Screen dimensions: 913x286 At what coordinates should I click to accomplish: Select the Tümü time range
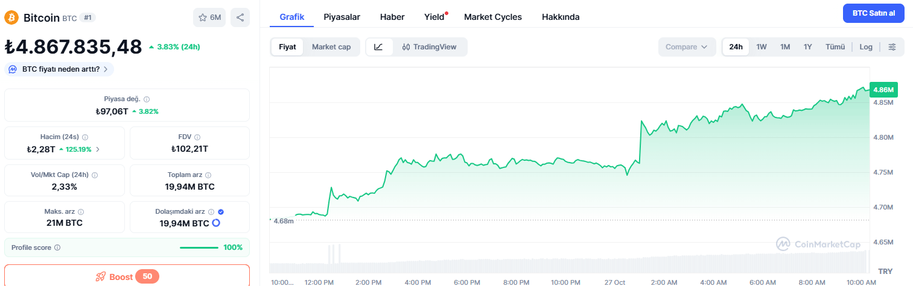(x=835, y=47)
